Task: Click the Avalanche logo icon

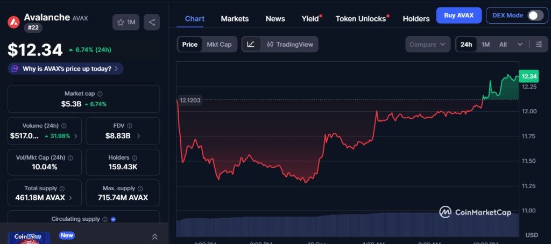Action: pos(13,22)
